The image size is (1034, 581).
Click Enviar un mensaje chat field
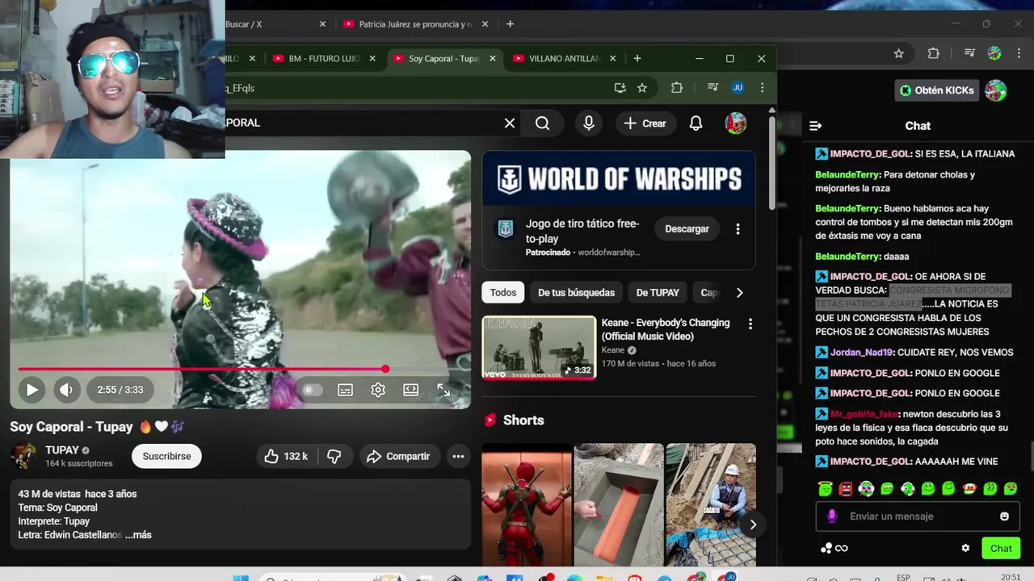pos(918,516)
